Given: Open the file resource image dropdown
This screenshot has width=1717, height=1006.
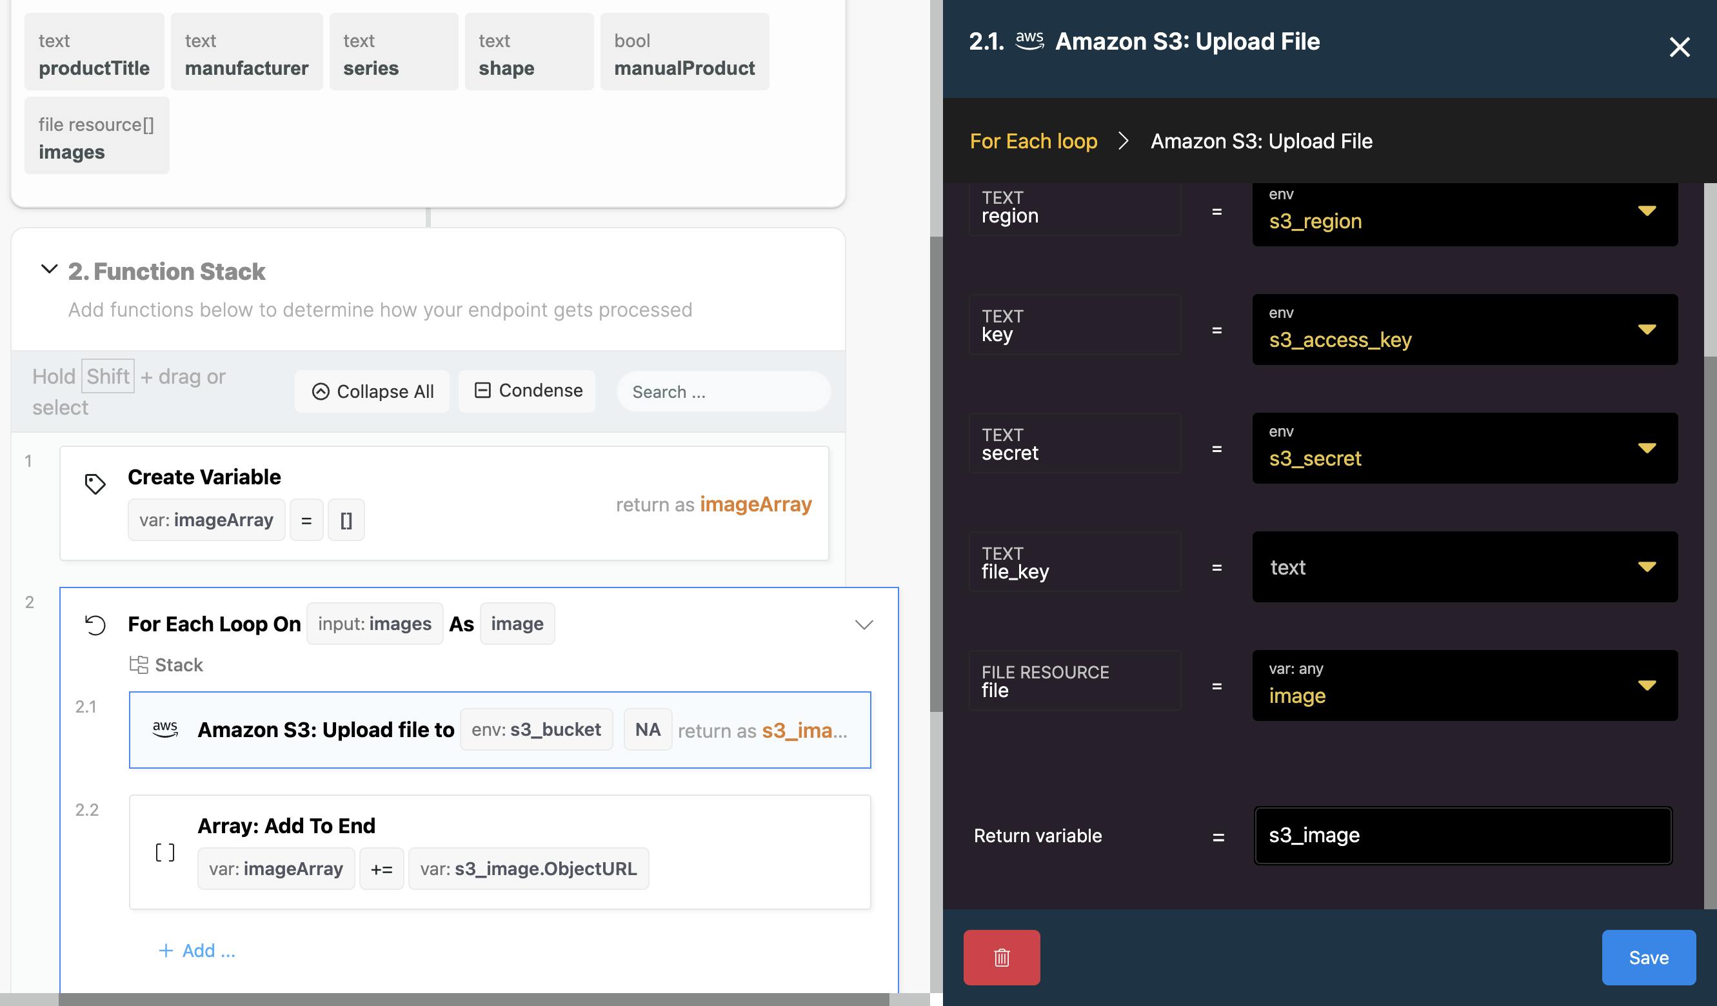Looking at the screenshot, I should point(1646,685).
